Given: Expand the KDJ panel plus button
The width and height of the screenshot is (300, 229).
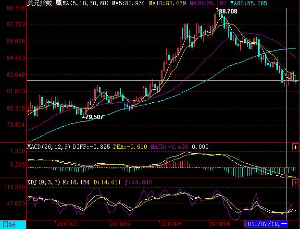Looking at the screenshot, I should click(x=296, y=182).
